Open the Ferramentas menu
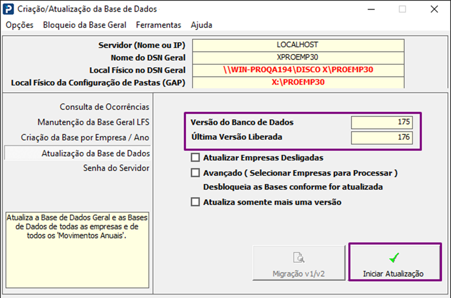This screenshot has height=298, width=451. coord(158,25)
